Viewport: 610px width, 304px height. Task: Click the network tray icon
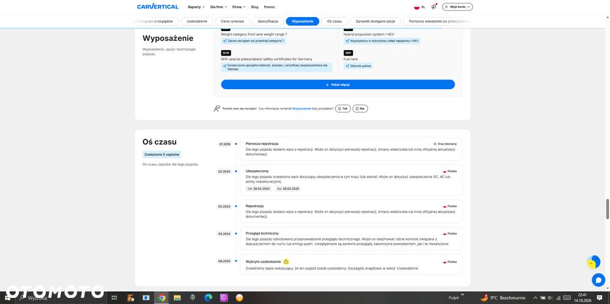click(x=558, y=298)
